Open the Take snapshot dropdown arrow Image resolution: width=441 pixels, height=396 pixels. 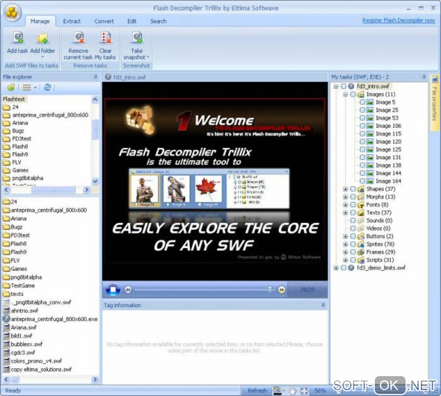[x=148, y=57]
